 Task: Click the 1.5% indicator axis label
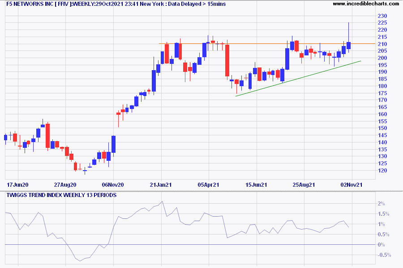[x=383, y=214]
